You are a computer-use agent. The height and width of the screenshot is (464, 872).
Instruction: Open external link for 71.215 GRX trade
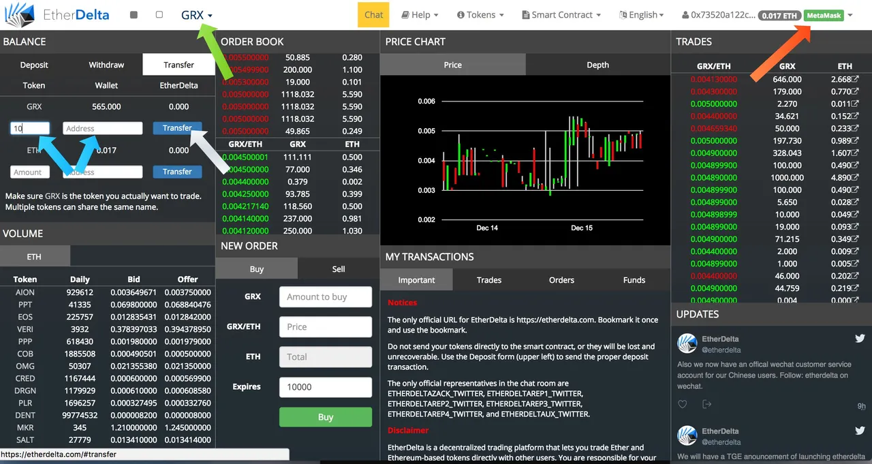point(855,239)
